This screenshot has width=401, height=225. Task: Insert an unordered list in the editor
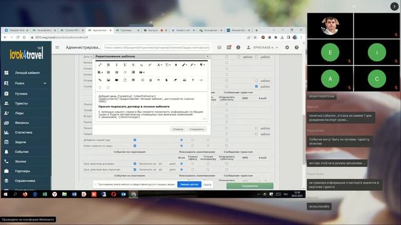pyautogui.click(x=117, y=72)
